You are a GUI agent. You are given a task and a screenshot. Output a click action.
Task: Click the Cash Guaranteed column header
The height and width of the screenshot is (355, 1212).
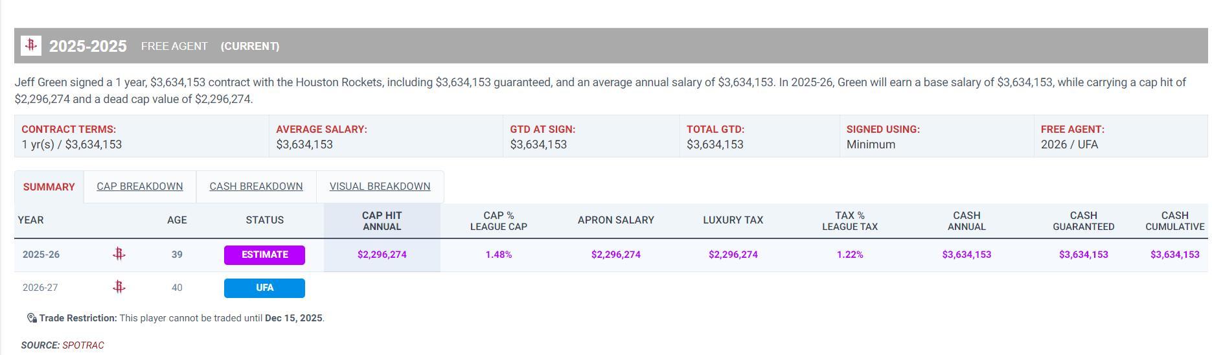pyautogui.click(x=1083, y=221)
